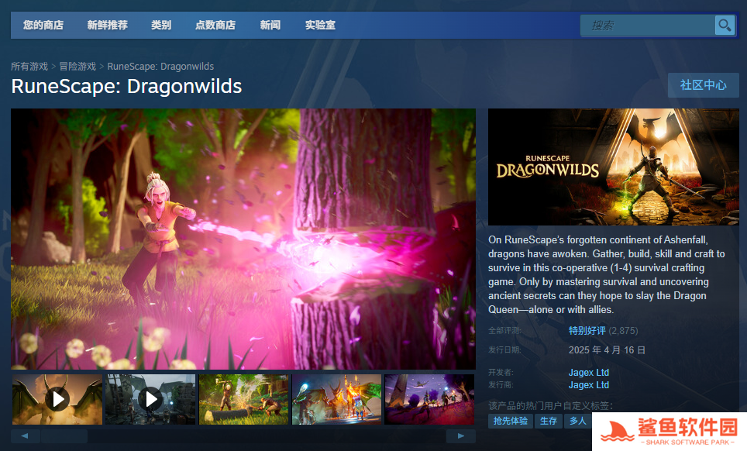
Task: Open the 新闻 tab
Action: tap(270, 26)
